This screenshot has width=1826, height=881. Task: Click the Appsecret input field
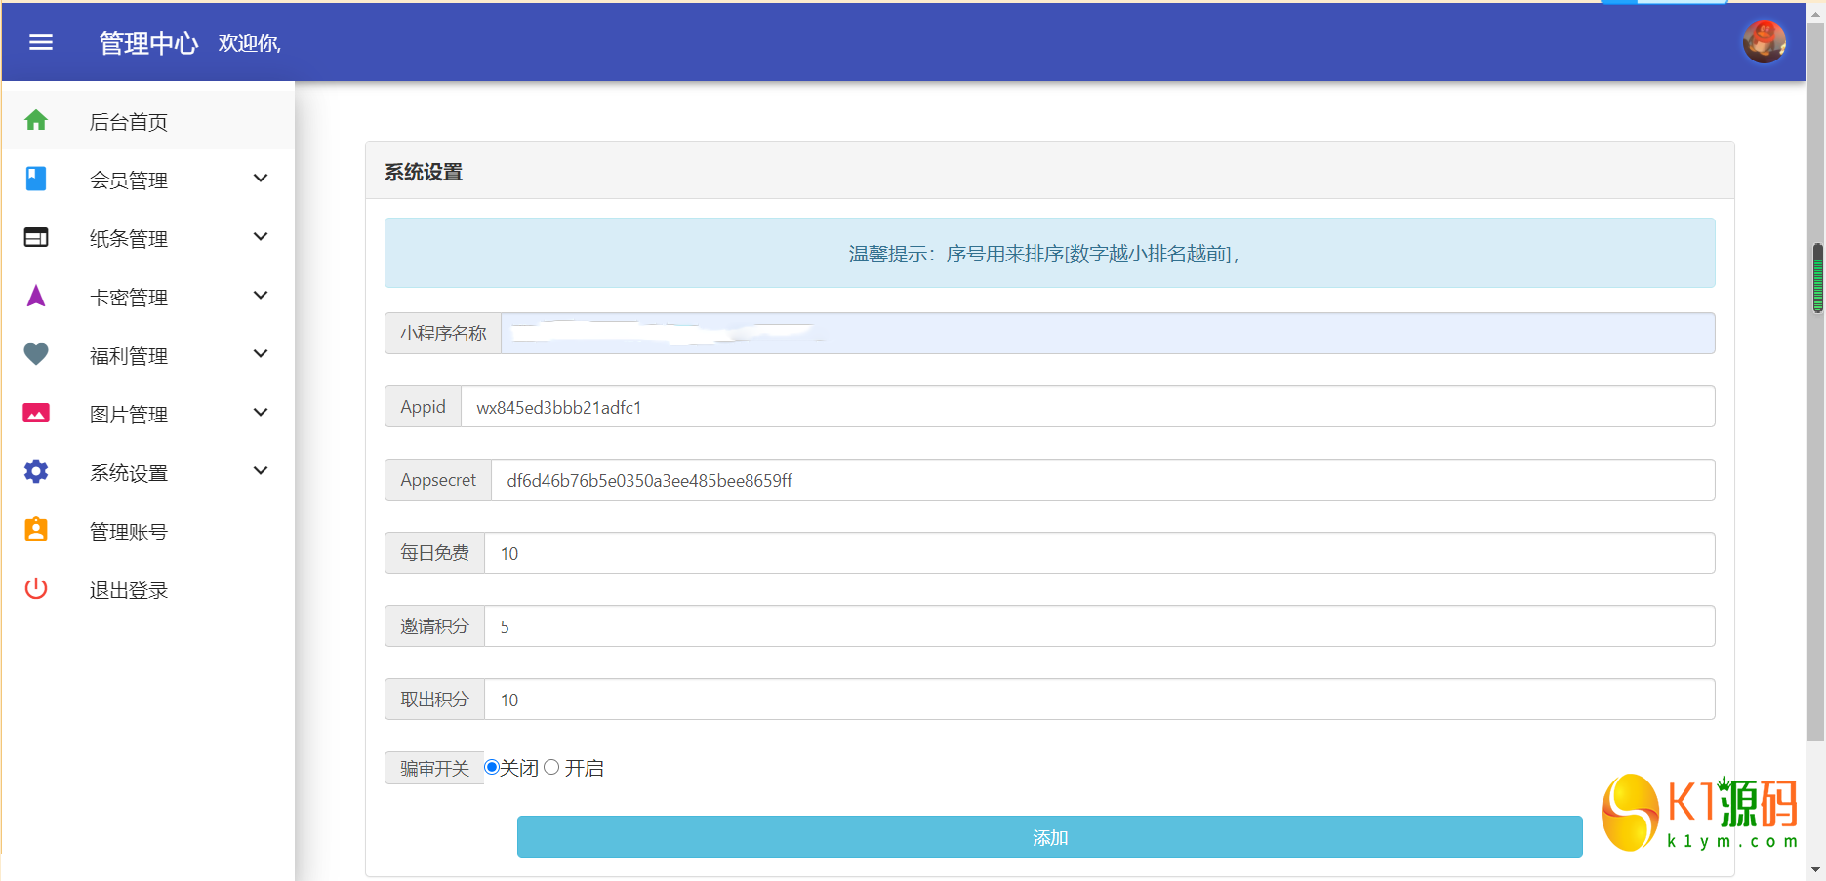tap(1102, 480)
